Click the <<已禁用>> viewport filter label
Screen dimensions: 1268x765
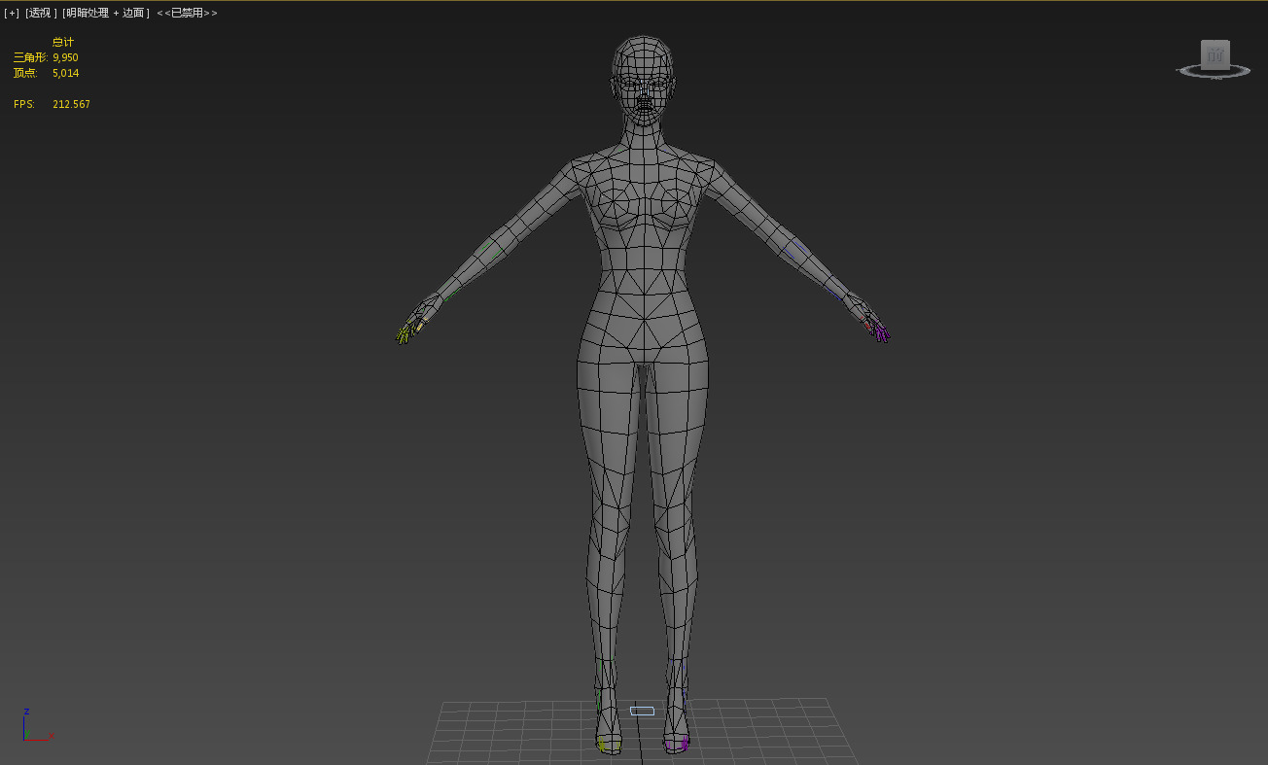[187, 13]
